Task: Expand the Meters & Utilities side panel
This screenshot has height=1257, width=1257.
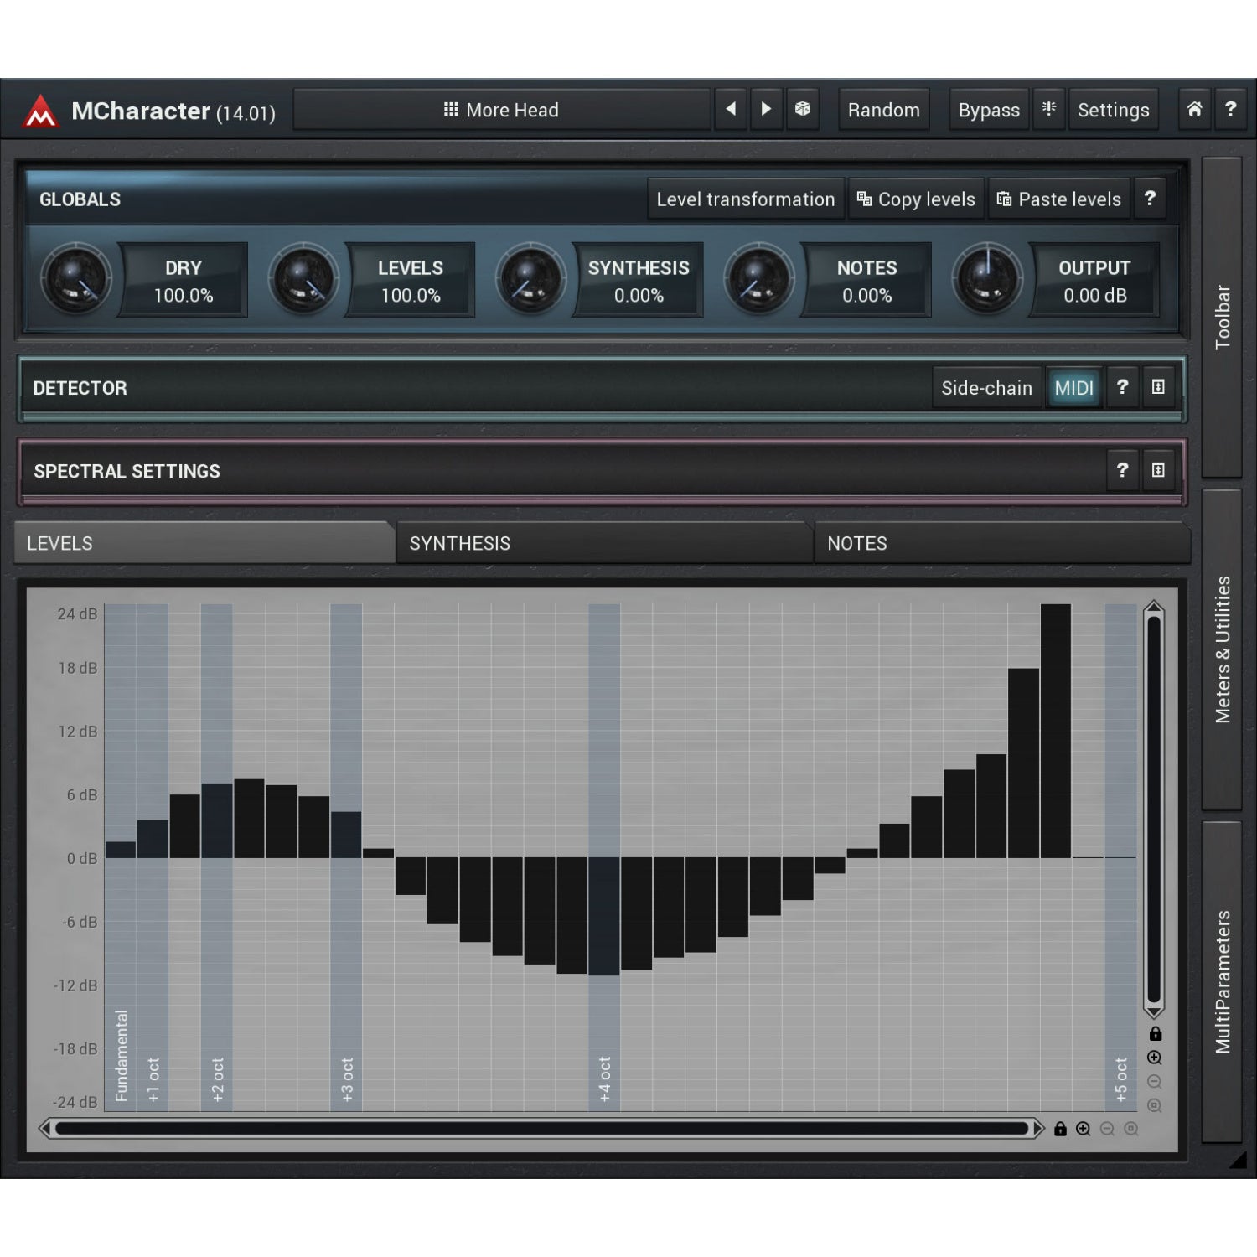Action: [x=1222, y=649]
